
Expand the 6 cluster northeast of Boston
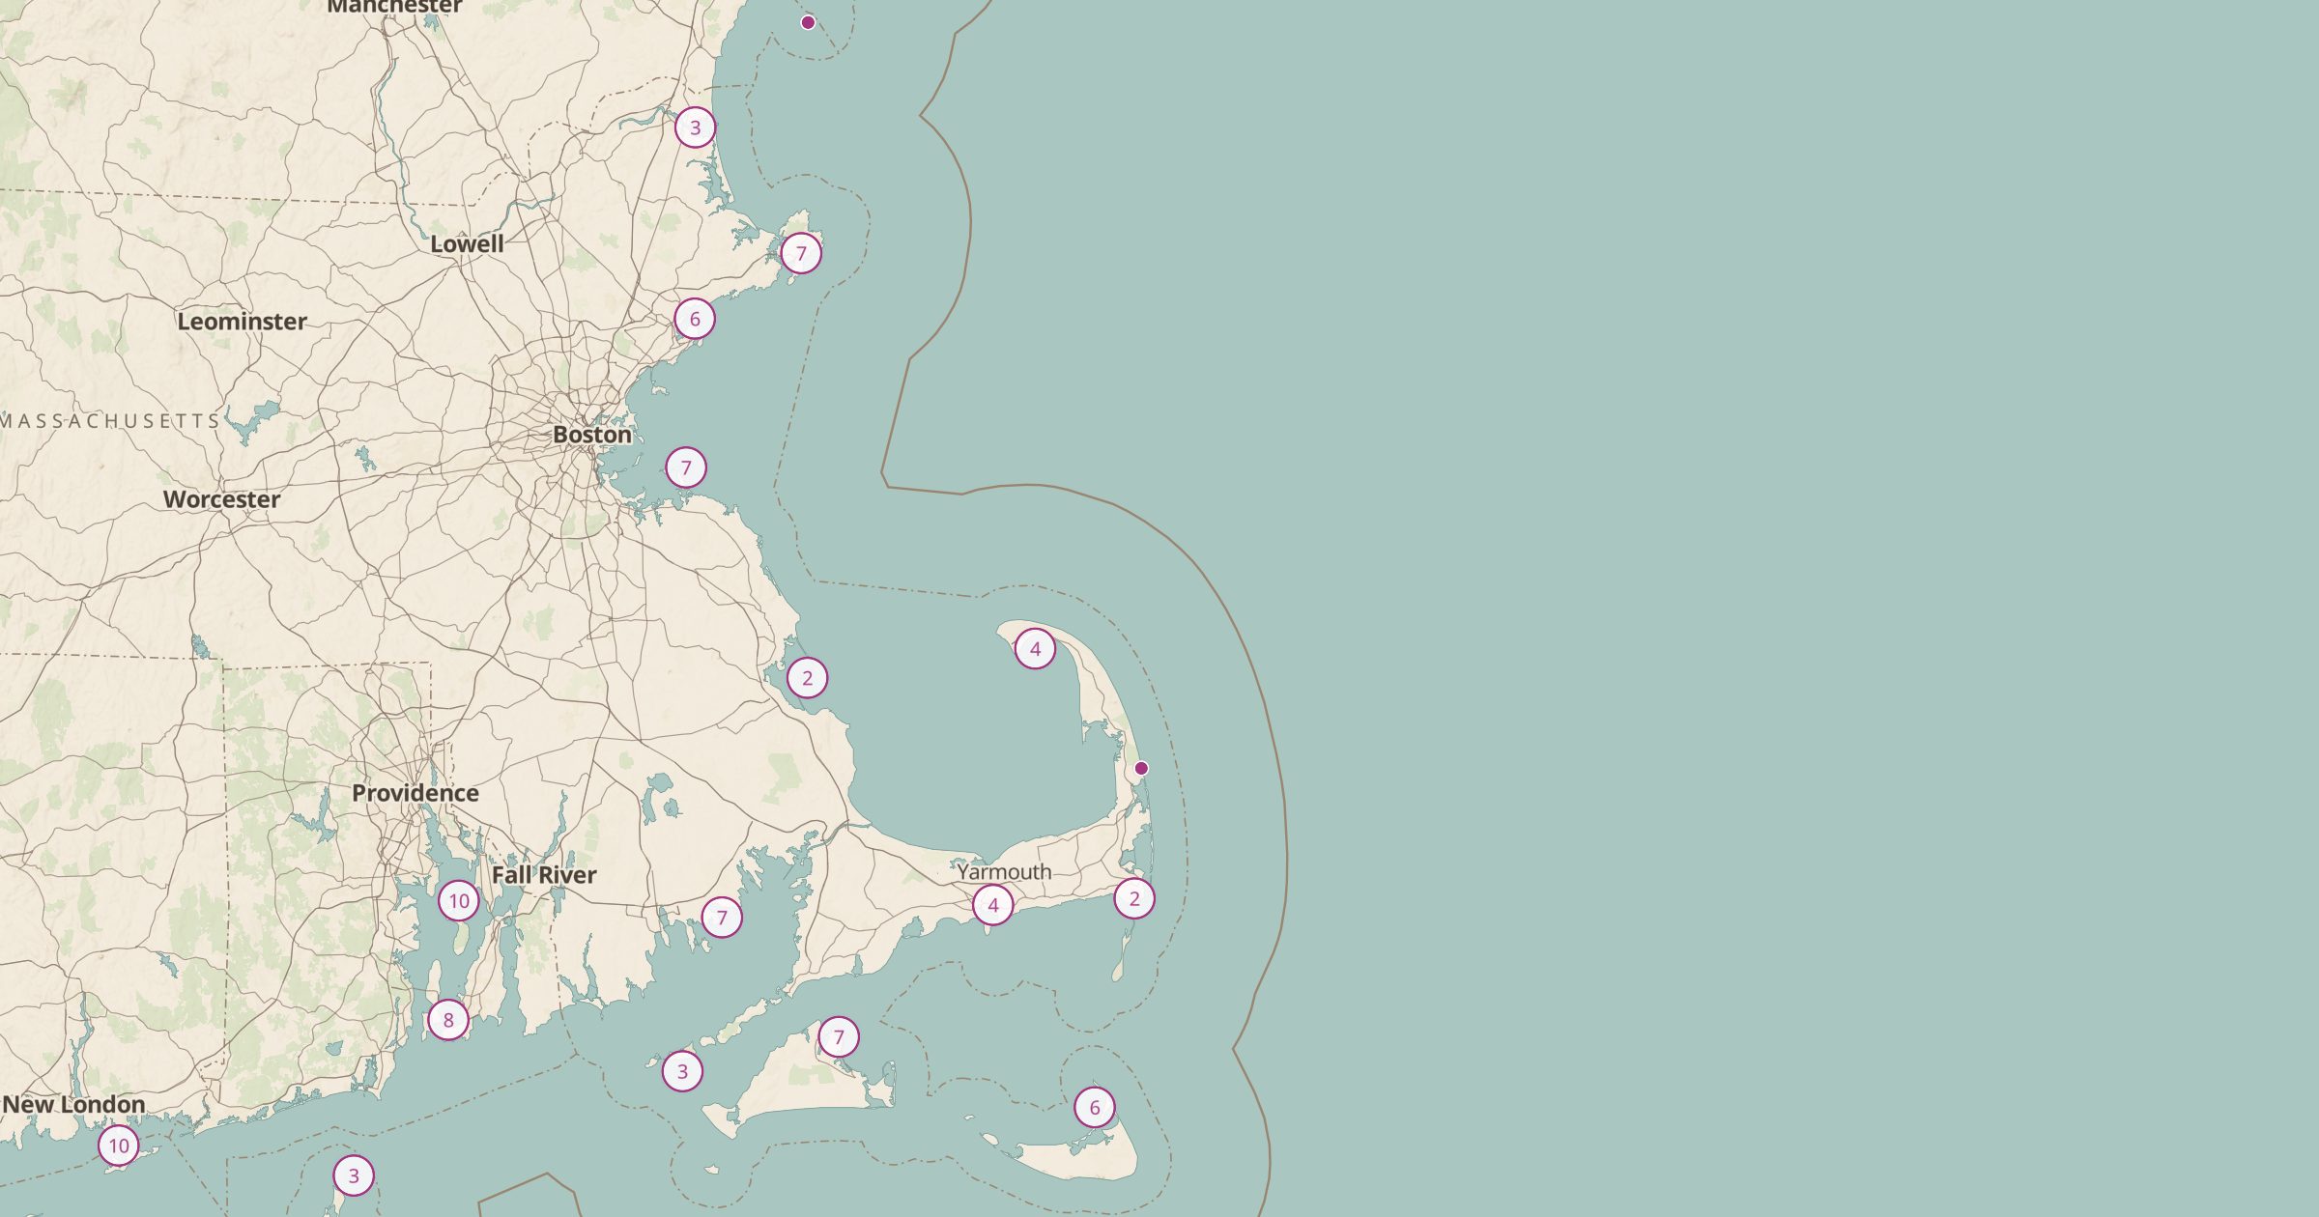[x=695, y=319]
